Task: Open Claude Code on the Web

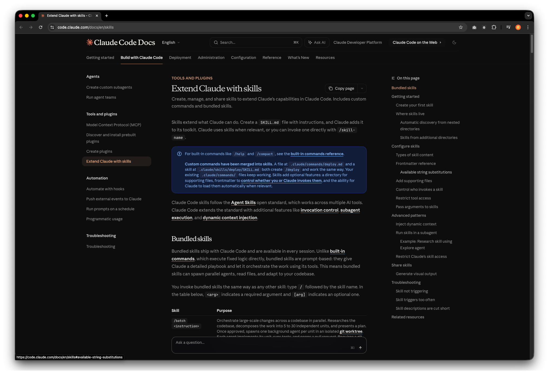Action: tap(417, 42)
